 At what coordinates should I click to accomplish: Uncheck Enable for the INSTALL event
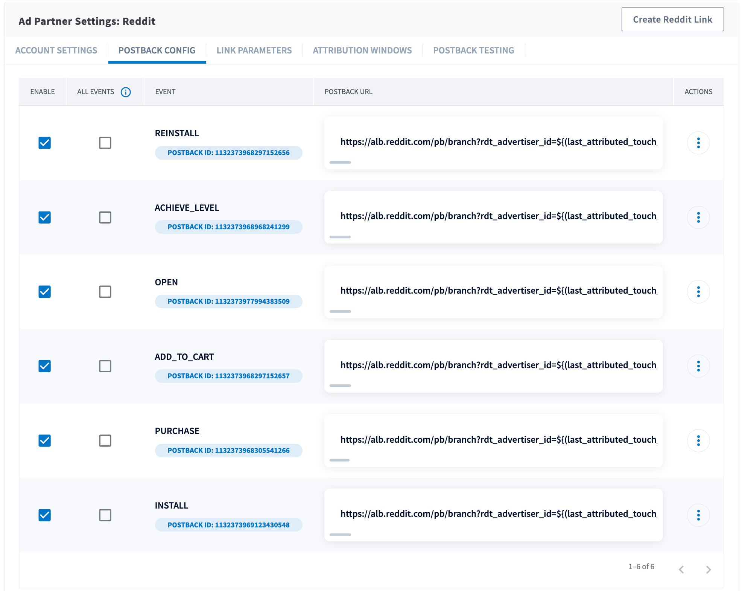tap(45, 515)
